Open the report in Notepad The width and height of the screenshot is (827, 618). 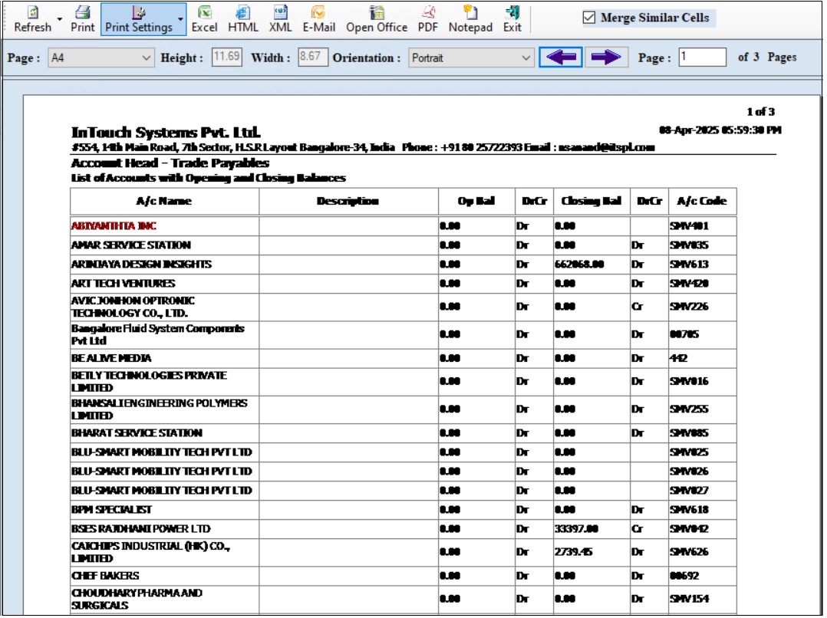click(x=470, y=19)
